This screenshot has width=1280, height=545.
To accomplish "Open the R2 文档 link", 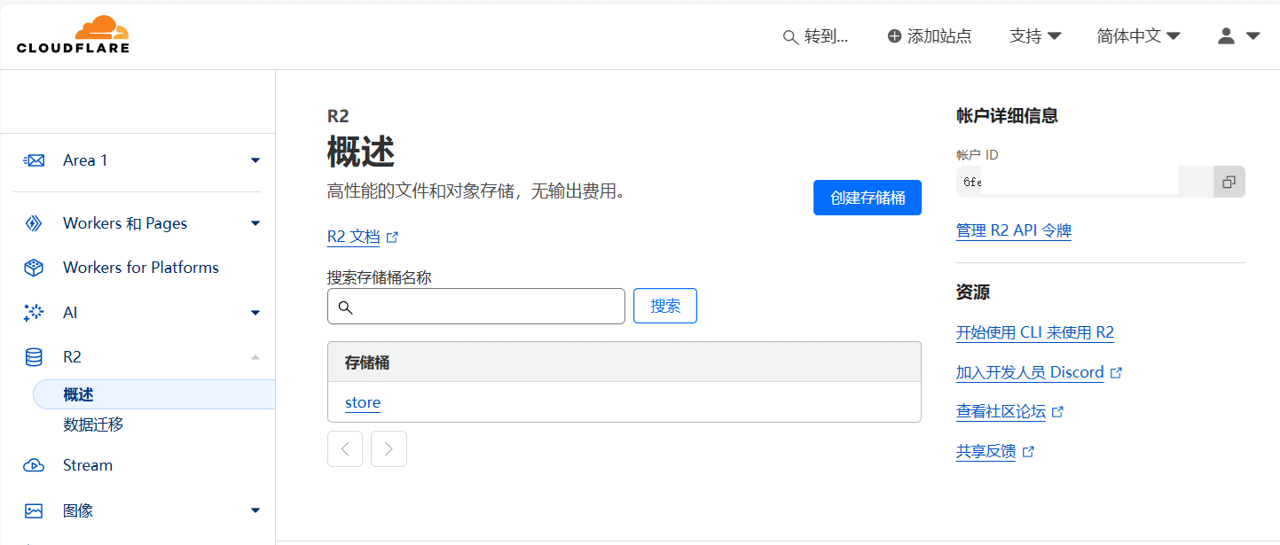I will click(x=353, y=237).
